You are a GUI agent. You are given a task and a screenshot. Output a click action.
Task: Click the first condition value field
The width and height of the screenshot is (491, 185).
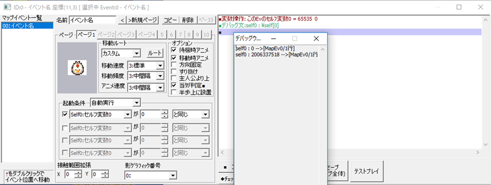pos(150,115)
